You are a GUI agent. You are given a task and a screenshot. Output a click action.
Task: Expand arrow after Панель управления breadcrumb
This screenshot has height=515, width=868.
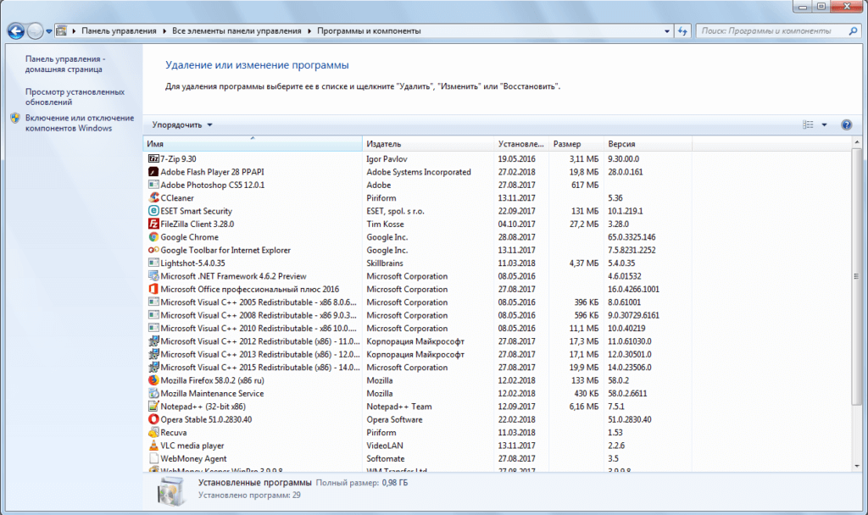164,31
